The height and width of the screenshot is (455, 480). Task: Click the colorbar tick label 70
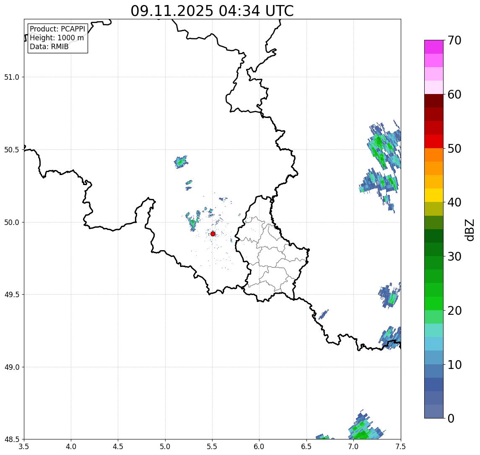[454, 40]
